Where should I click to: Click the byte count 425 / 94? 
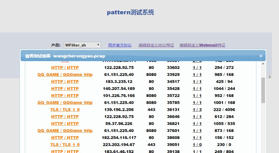coord(224,82)
